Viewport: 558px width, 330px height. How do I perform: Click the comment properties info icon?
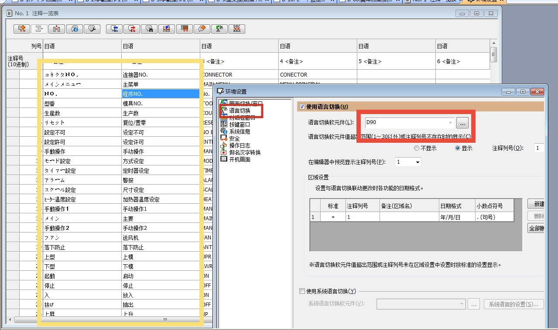point(74,29)
